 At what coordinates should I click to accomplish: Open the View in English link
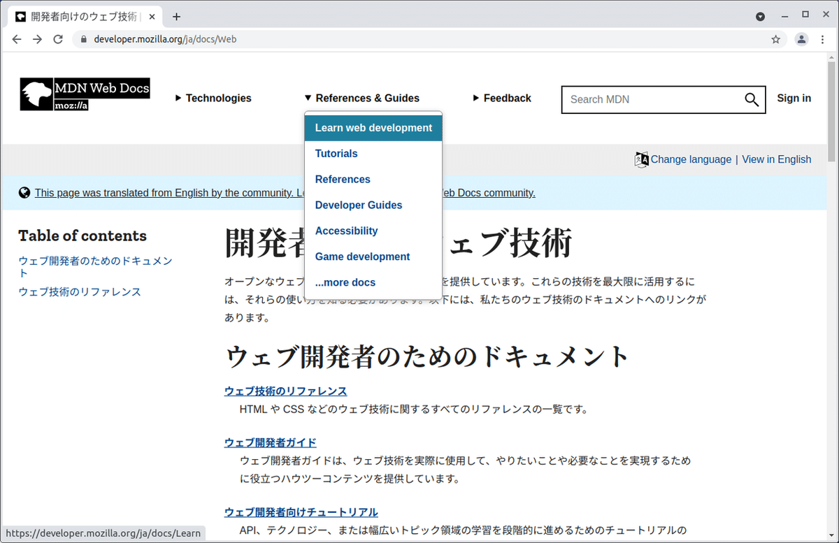click(x=776, y=159)
